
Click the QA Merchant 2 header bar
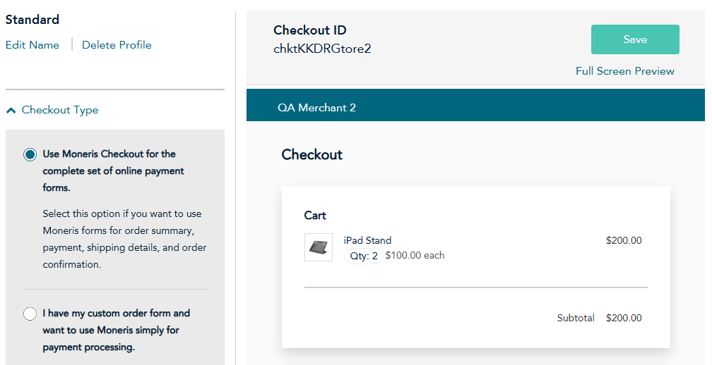pyautogui.click(x=475, y=105)
